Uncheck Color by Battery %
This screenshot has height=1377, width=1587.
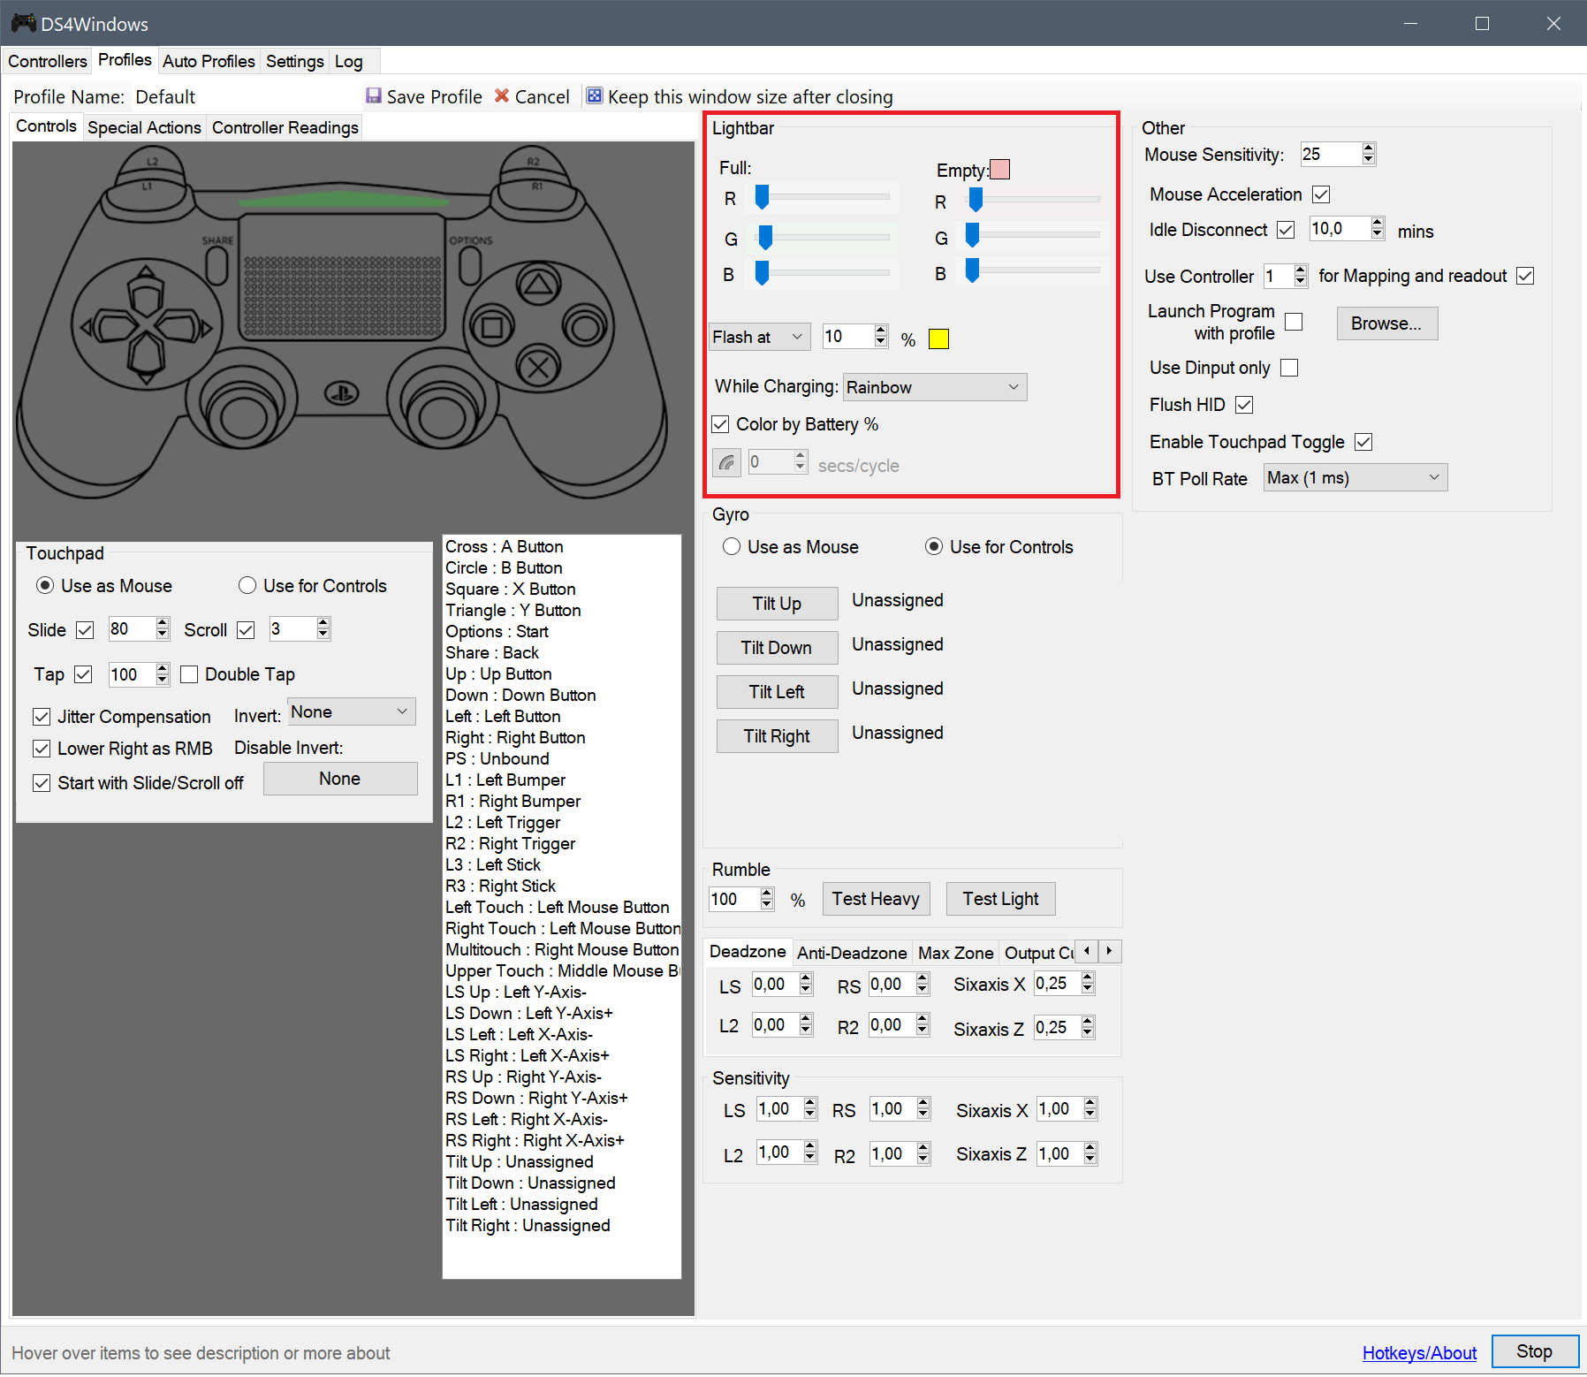pos(720,424)
